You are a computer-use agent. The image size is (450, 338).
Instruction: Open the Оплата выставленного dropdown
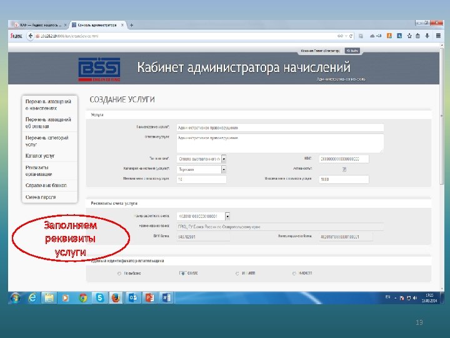pyautogui.click(x=201, y=159)
